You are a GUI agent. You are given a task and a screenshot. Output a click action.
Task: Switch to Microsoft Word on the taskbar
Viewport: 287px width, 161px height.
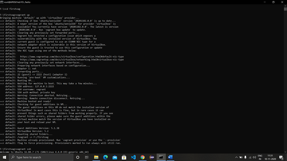[170, 157]
